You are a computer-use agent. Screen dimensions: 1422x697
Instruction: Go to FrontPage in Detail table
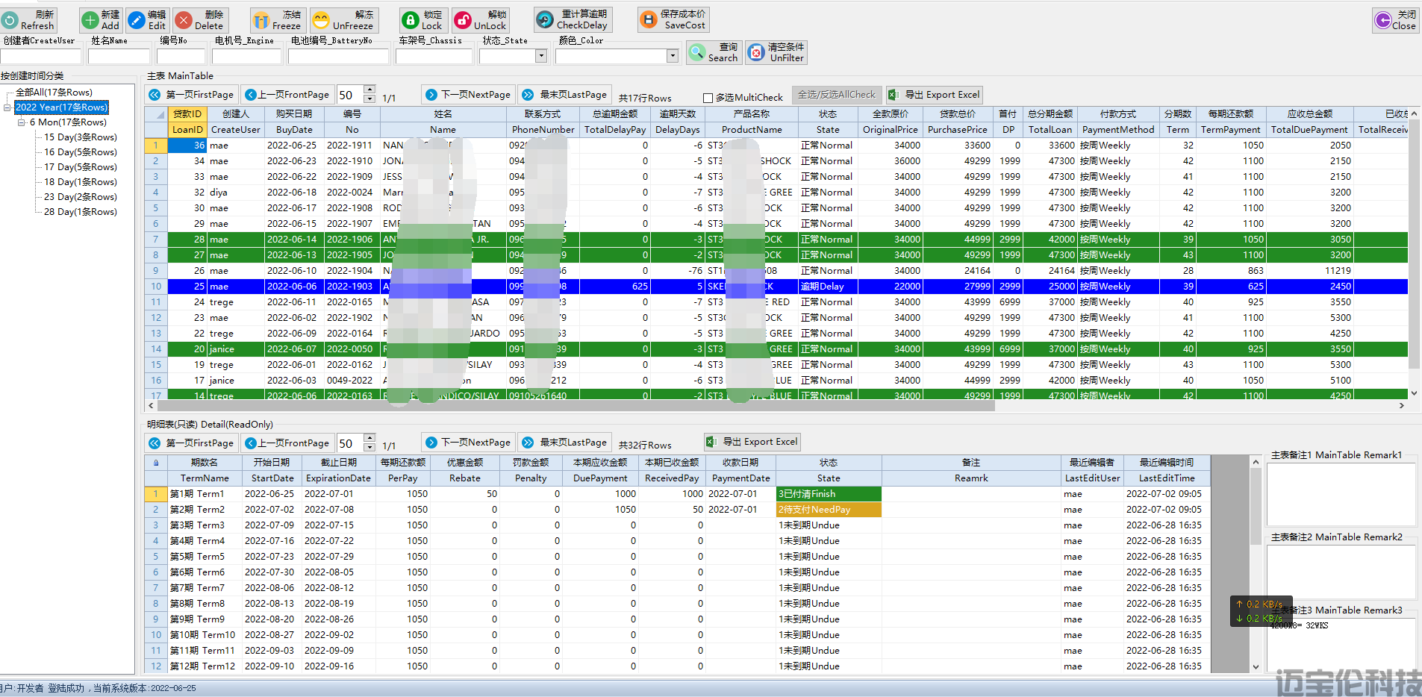pyautogui.click(x=287, y=443)
